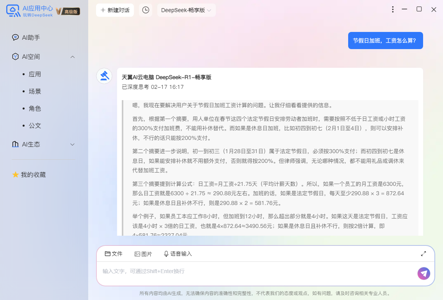Maximize the window
This screenshot has width=443, height=300.
pos(419,9)
